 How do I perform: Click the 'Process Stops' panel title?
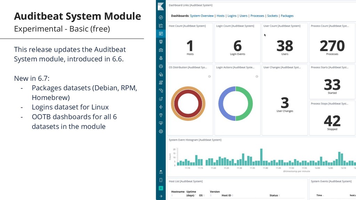click(330, 103)
